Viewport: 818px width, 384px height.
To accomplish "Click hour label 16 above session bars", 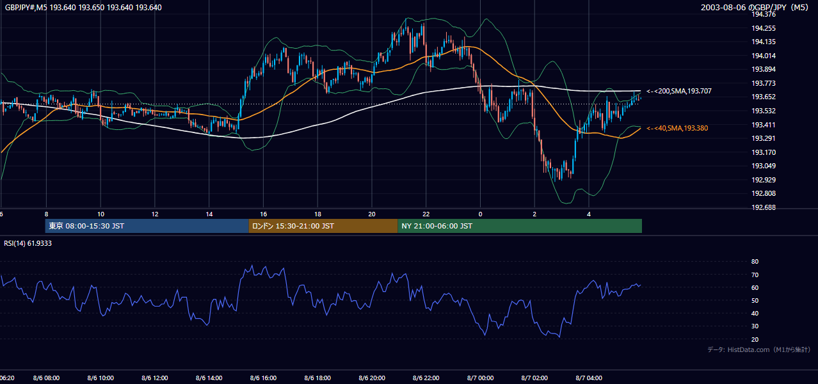I will coord(264,214).
